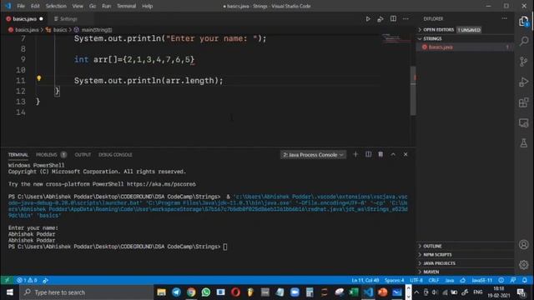Change encoding via UTF-8 status item
534x300 pixels.
416,280
